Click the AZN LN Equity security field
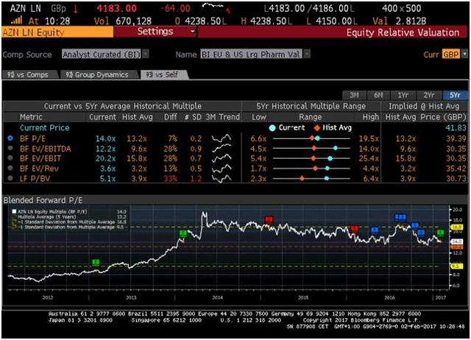471x340 pixels. [57, 32]
